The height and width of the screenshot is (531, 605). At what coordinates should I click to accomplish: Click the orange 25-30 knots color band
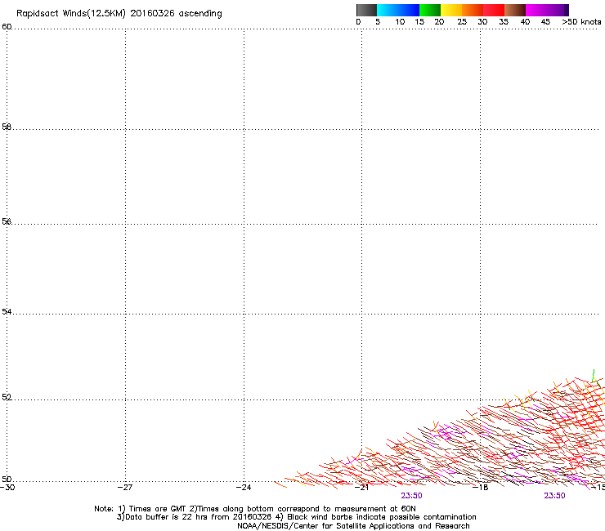473,10
